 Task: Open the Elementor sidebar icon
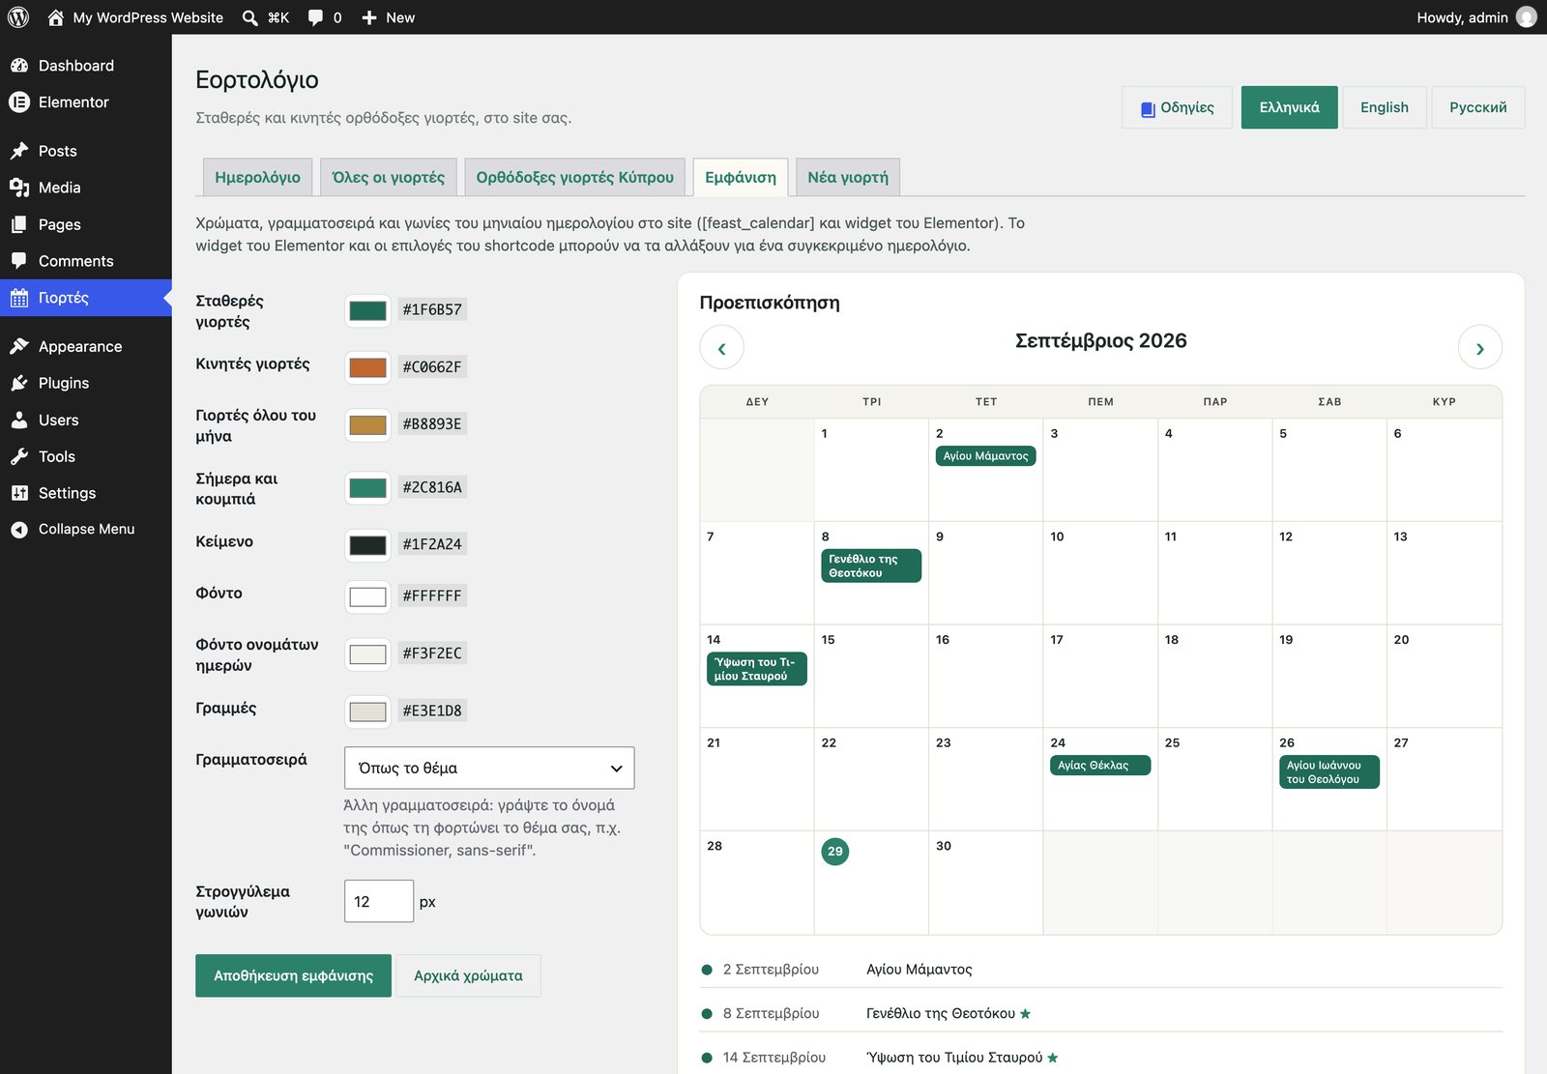pos(19,102)
